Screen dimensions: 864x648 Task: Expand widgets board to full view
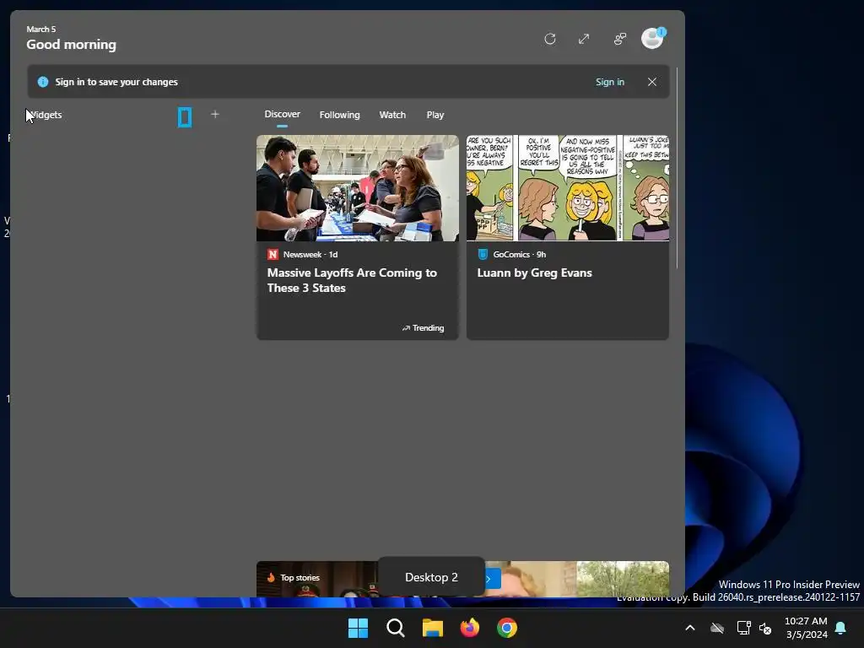pyautogui.click(x=584, y=39)
